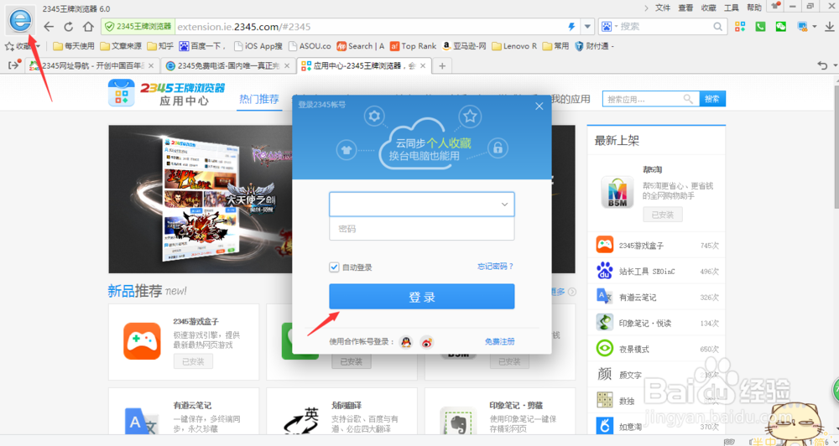The height and width of the screenshot is (446, 839).
Task: Open the 财付通 bookmark
Action: tap(594, 46)
